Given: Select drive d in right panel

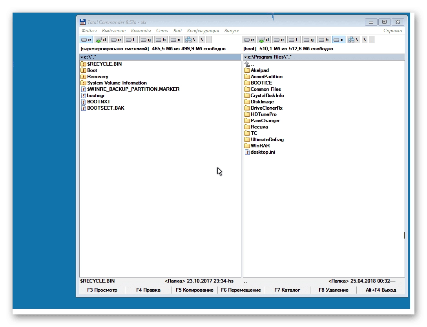Looking at the screenshot, I should point(264,40).
